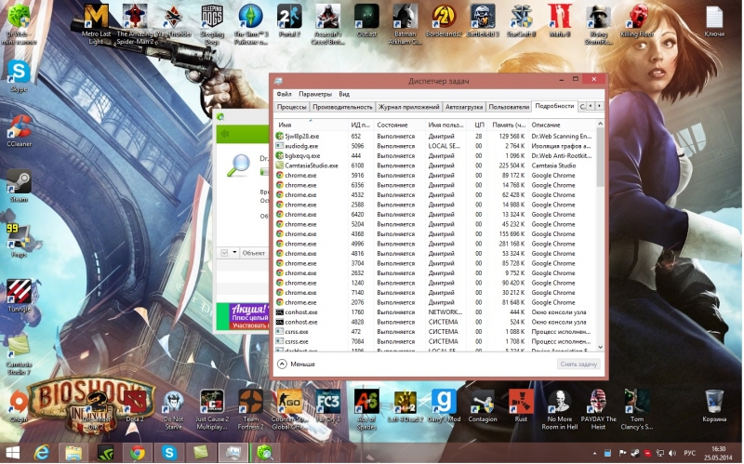Click the process list scrollbar down arrow
The width and height of the screenshot is (744, 464).
(600, 347)
